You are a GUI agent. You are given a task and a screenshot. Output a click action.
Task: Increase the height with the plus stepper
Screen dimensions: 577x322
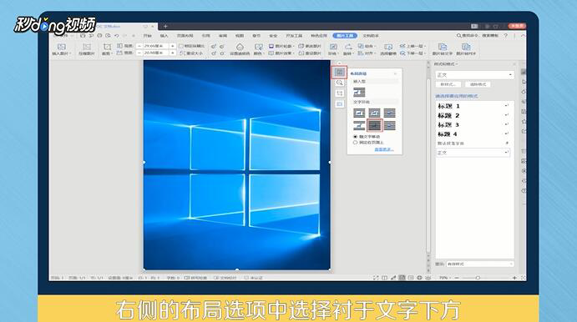(172, 46)
